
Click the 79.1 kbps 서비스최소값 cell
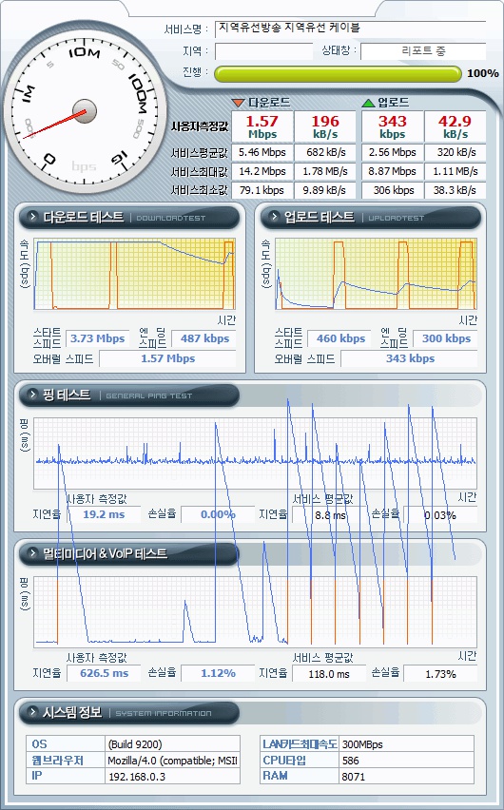[x=262, y=190]
